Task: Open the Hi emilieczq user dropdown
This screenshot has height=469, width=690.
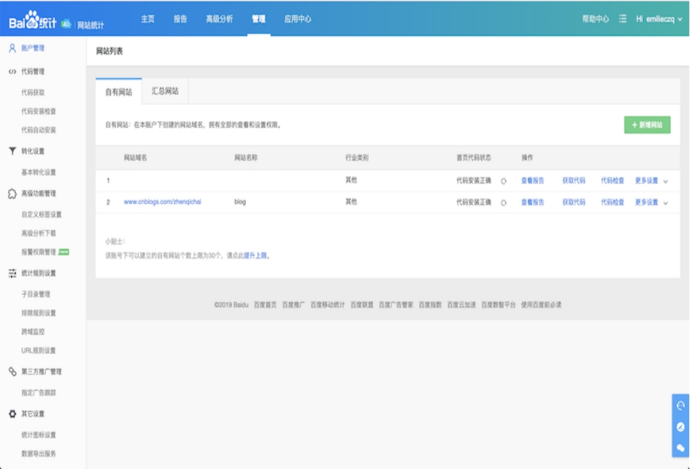Action: point(659,20)
